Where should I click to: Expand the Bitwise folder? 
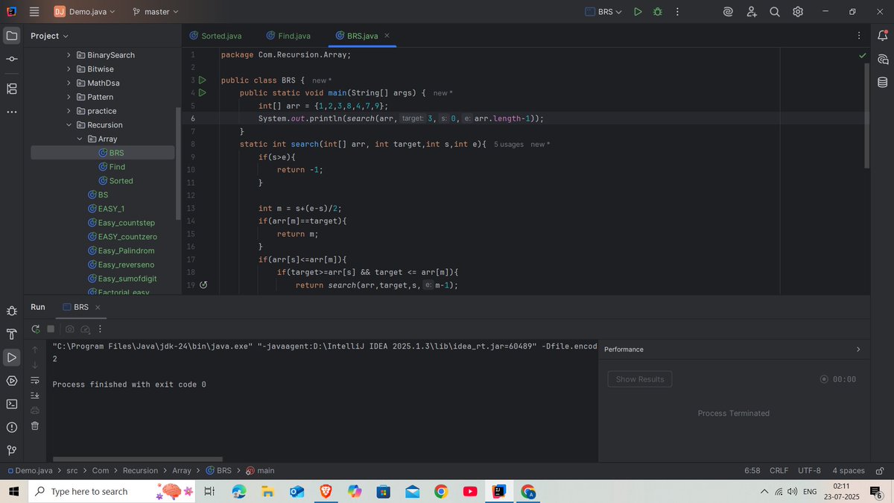pos(69,69)
